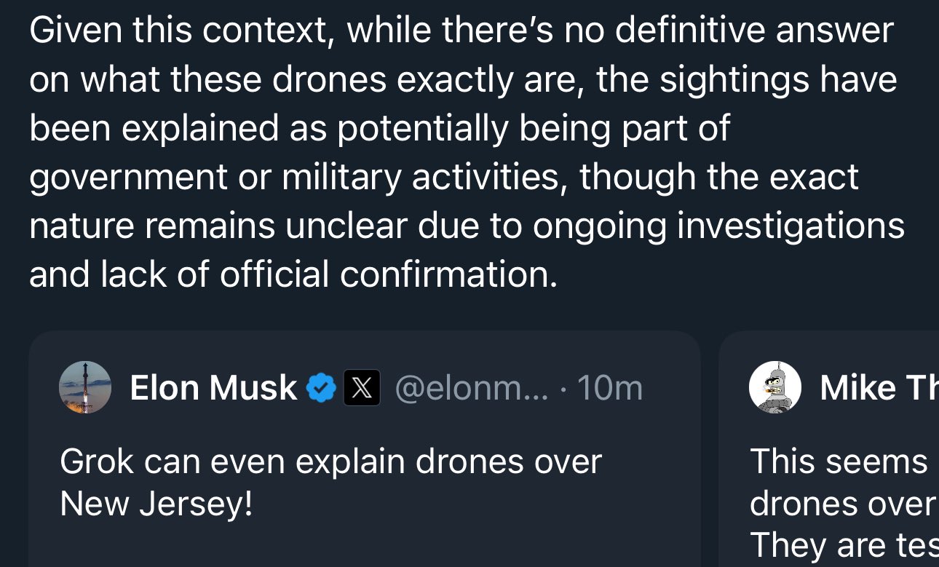
Task: Click the X affiliation badge icon
Action: point(362,388)
